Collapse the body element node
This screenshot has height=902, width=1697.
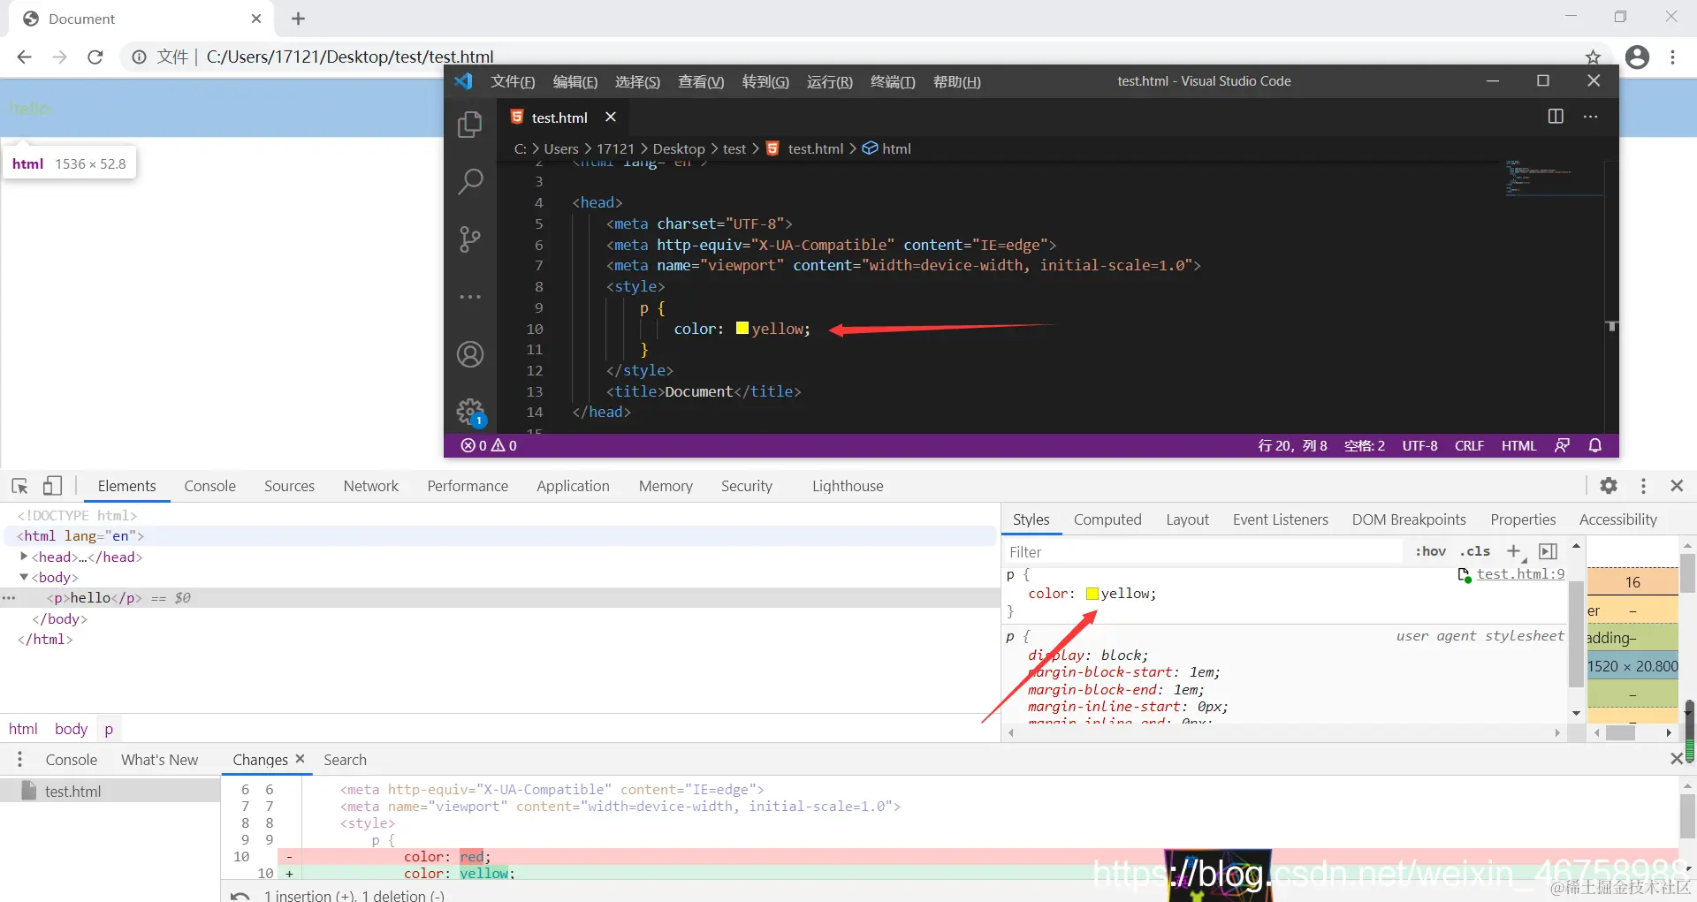click(24, 577)
